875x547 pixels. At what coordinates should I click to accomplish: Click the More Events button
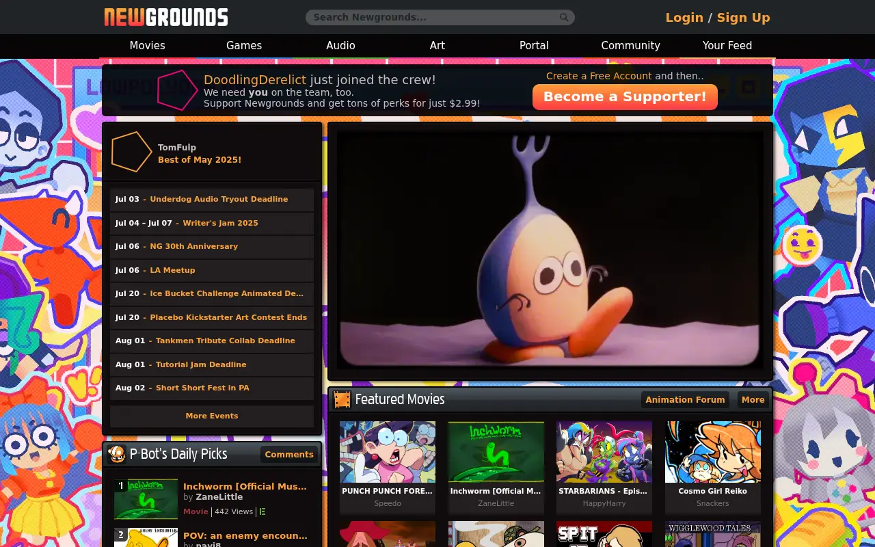coord(212,416)
